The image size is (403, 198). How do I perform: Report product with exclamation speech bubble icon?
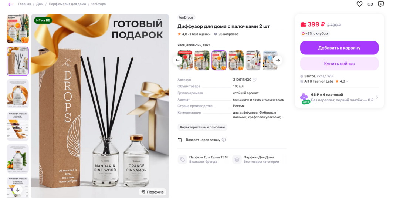381,4
